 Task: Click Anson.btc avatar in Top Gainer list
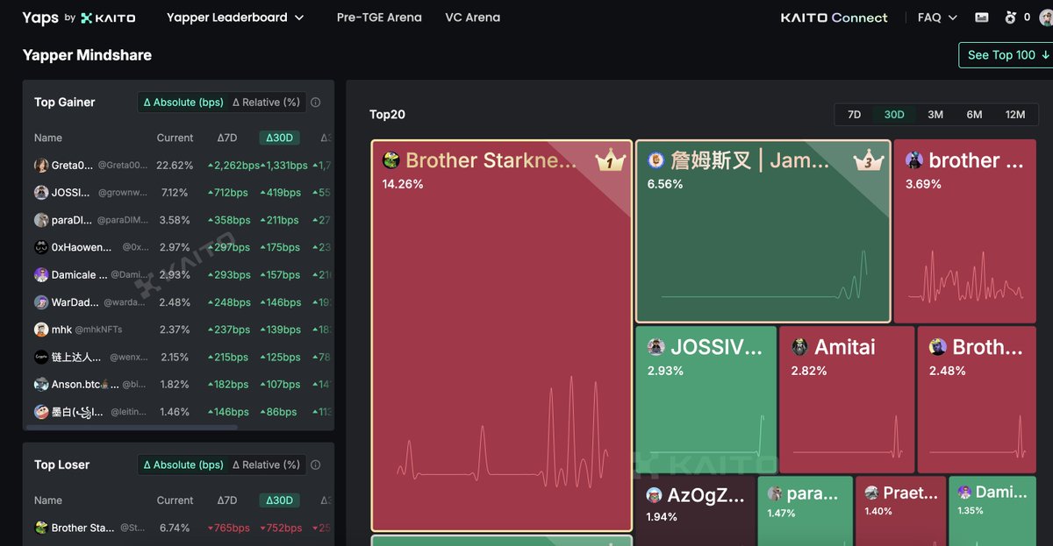tap(41, 385)
